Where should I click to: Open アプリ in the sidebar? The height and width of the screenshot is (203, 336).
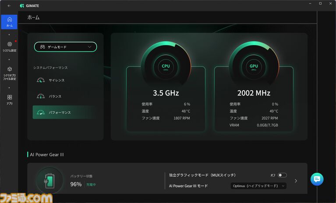coord(9,100)
